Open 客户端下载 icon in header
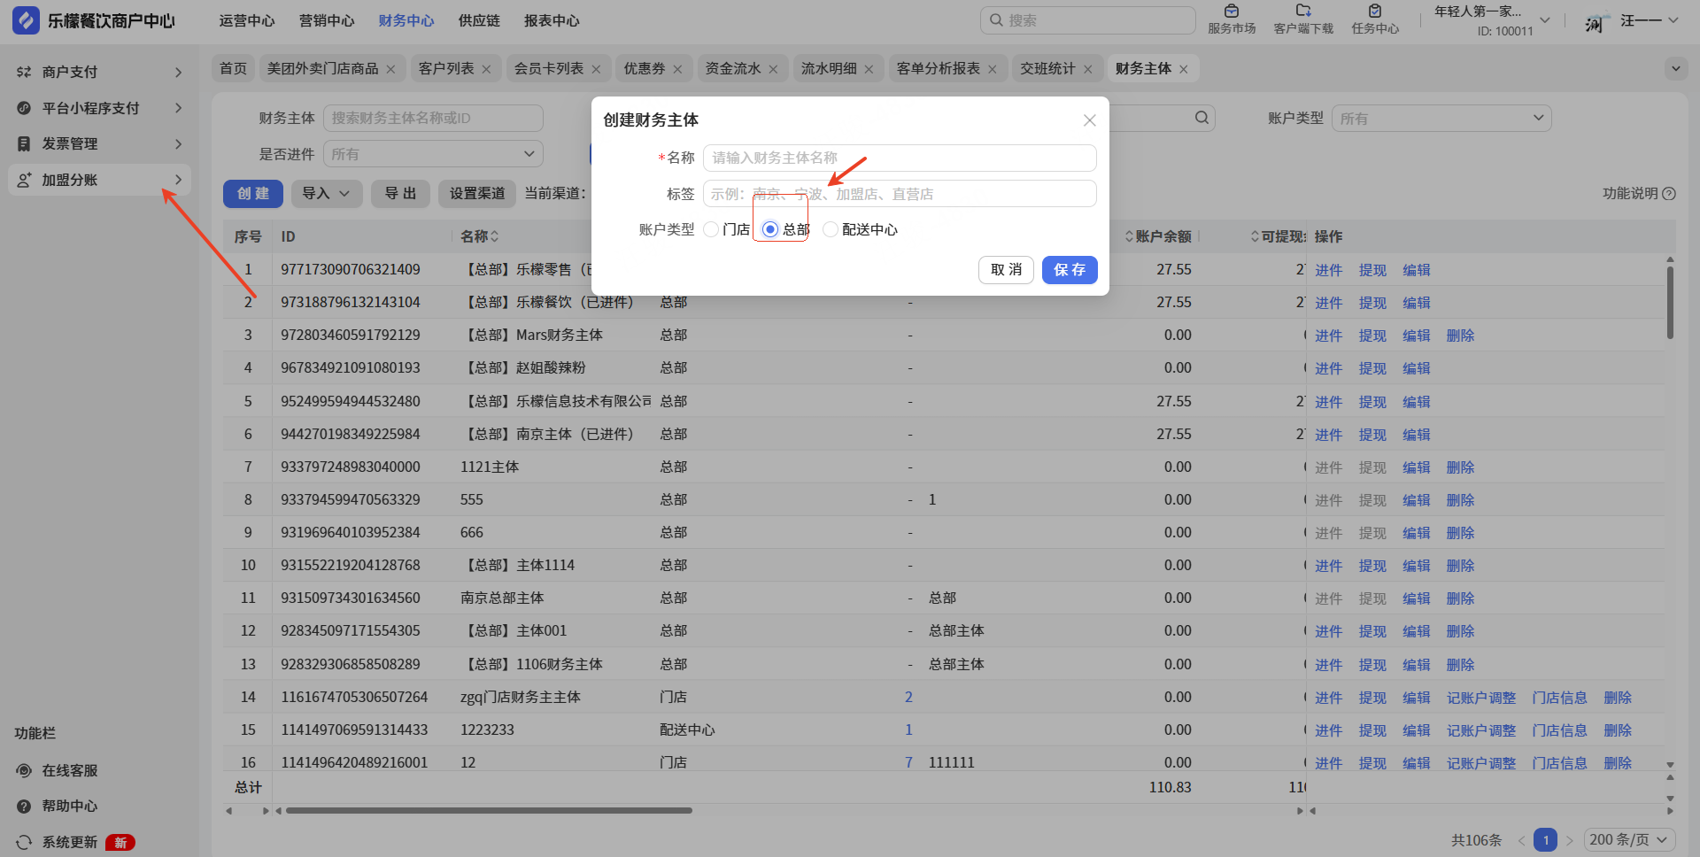This screenshot has height=857, width=1700. [x=1303, y=12]
